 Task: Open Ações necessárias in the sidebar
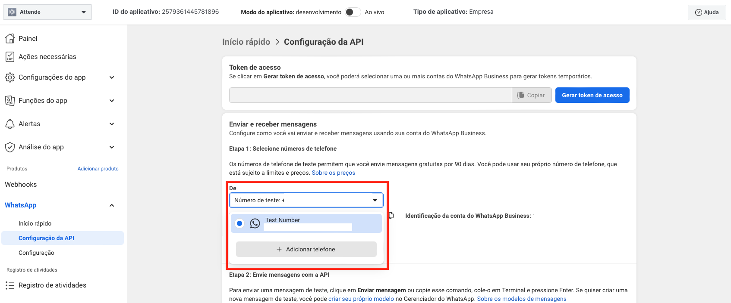(47, 56)
